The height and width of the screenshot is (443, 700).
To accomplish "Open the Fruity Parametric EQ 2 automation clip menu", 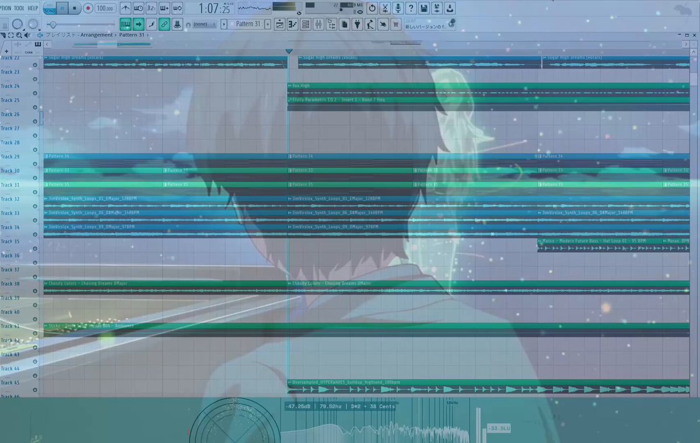I will coord(289,100).
